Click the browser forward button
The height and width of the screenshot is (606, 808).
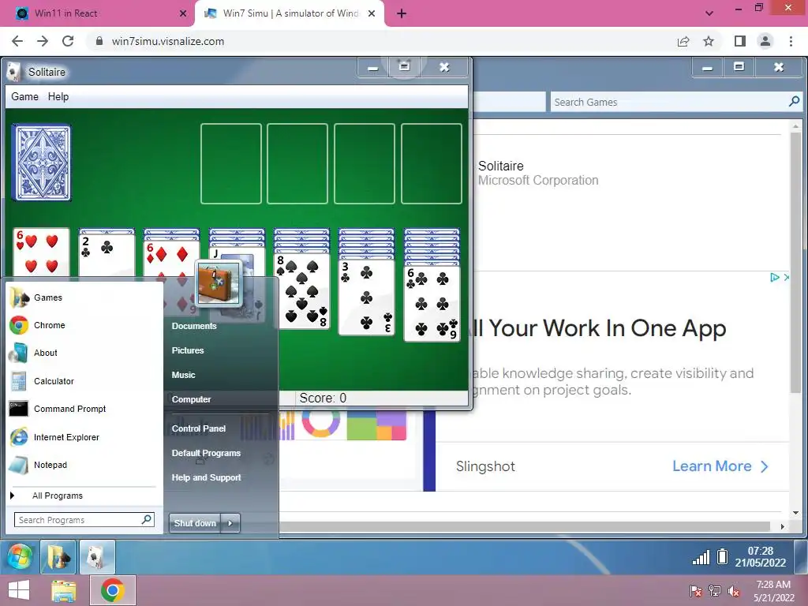tap(43, 41)
